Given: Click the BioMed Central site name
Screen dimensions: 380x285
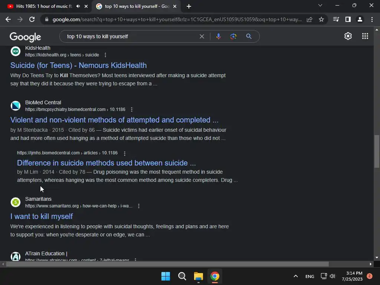Looking at the screenshot, I should [x=43, y=102].
